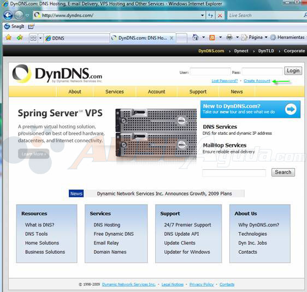Open the News navigation menu
The width and height of the screenshot is (307, 292).
click(x=237, y=92)
